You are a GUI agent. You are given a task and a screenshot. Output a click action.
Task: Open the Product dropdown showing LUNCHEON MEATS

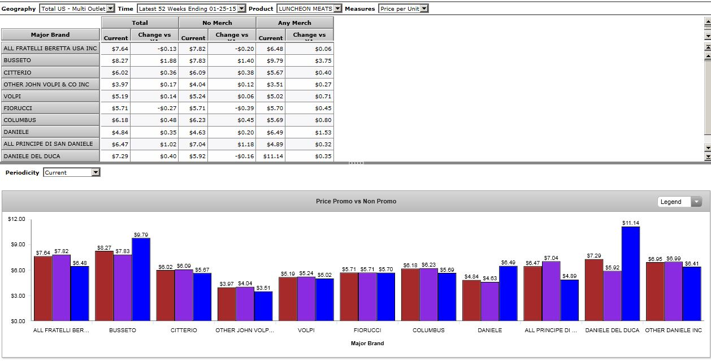(x=337, y=8)
